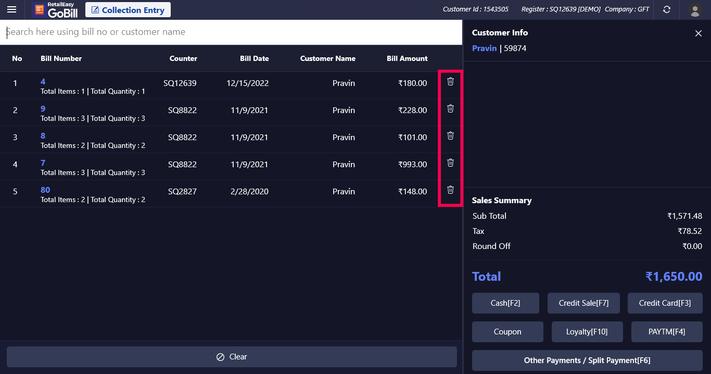The image size is (711, 374).
Task: Click the Pravin customer name link
Action: [484, 48]
